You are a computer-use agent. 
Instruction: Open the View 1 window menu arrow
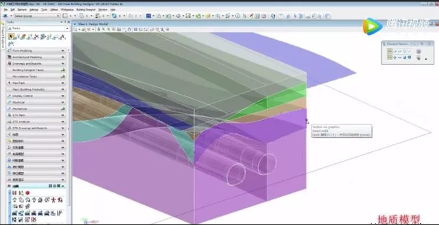(75, 24)
